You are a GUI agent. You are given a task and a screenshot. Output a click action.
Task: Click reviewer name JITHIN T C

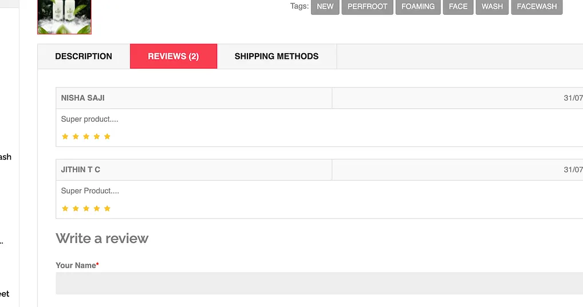click(81, 170)
